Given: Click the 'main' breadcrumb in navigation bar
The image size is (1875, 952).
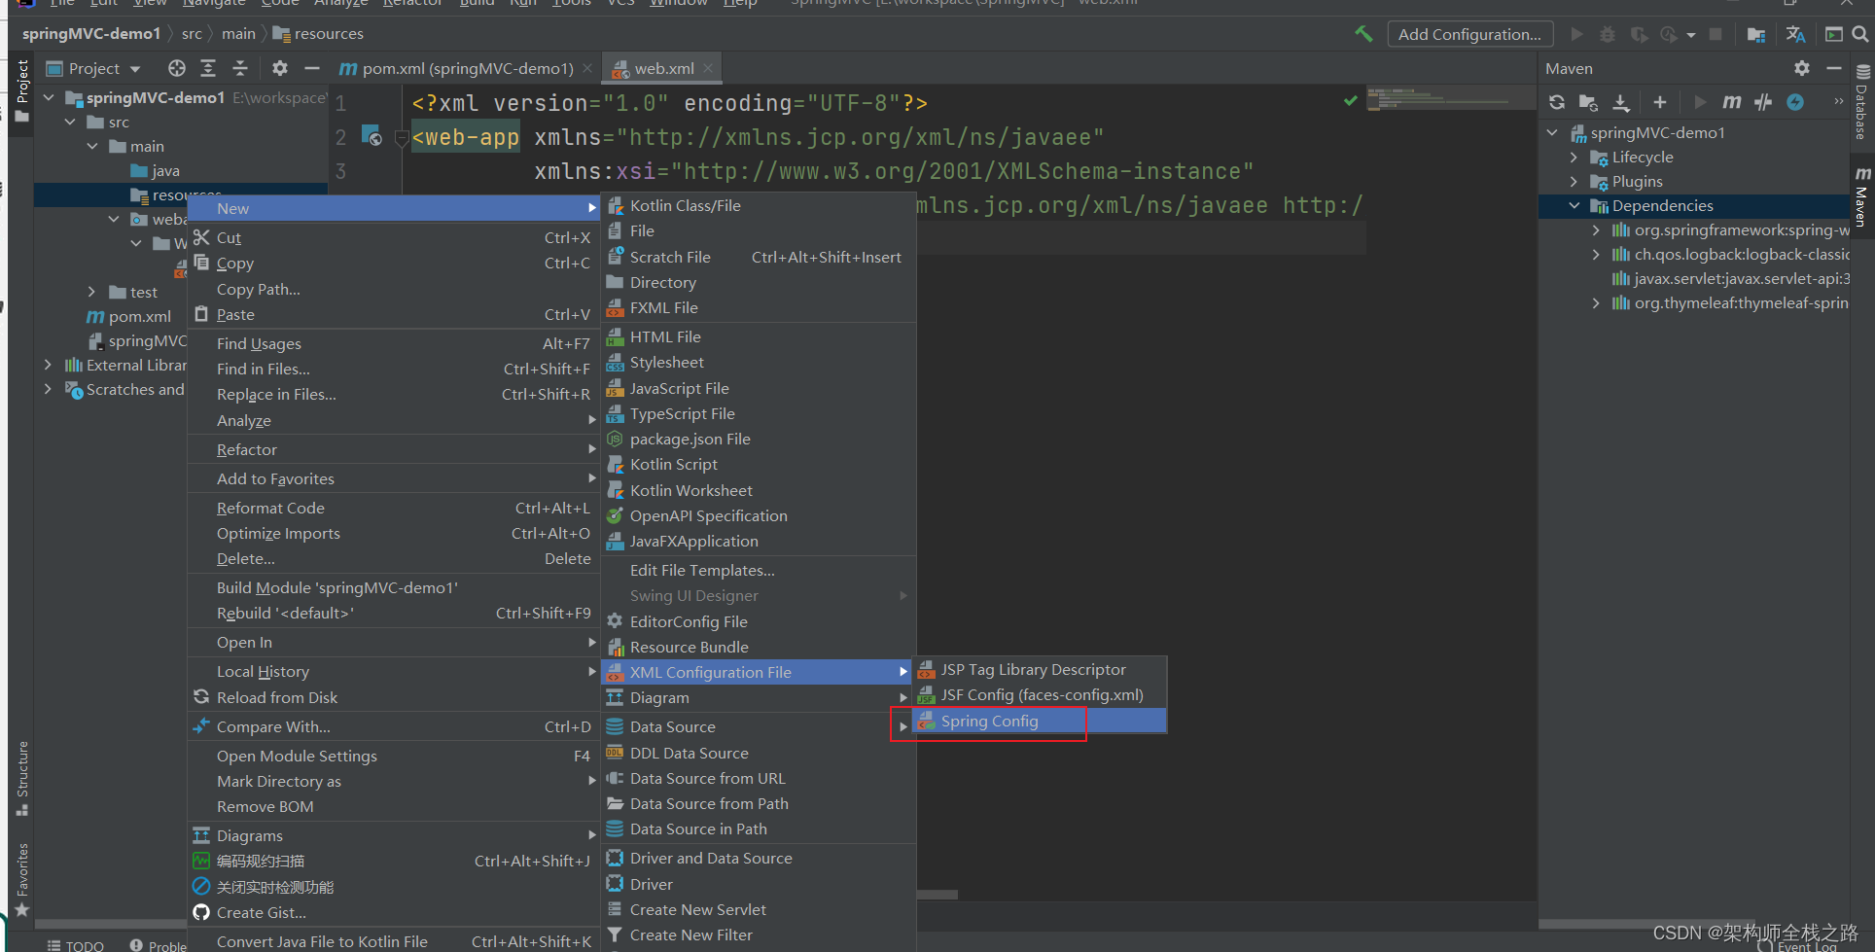Looking at the screenshot, I should [238, 33].
